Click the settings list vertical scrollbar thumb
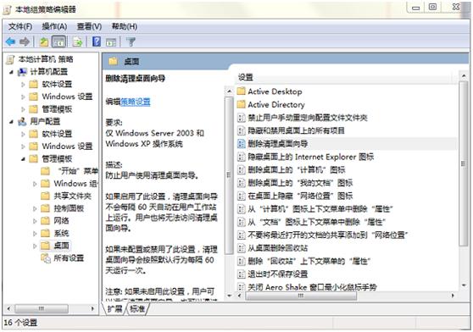Image resolution: width=473 pixels, height=332 pixels. pyautogui.click(x=463, y=163)
